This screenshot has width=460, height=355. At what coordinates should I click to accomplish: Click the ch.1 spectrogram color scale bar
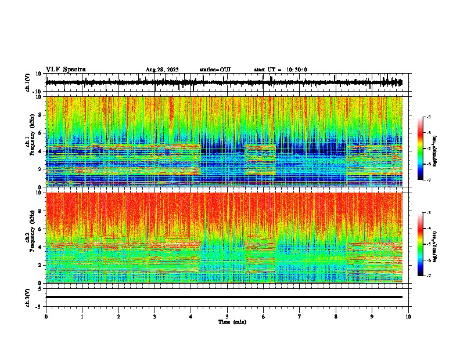click(x=421, y=148)
